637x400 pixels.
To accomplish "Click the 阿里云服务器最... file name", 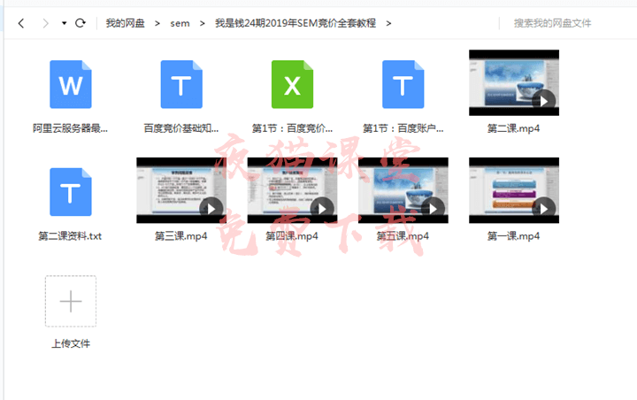I will 70,128.
